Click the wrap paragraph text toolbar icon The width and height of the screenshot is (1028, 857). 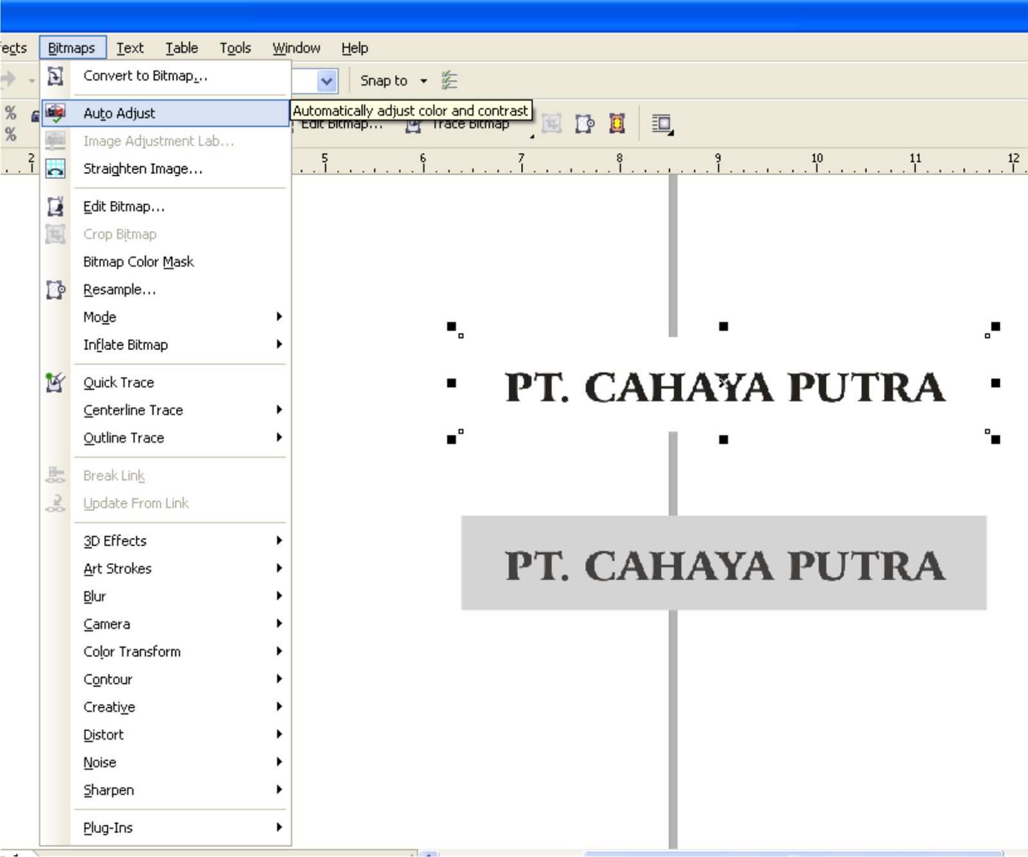click(x=662, y=123)
